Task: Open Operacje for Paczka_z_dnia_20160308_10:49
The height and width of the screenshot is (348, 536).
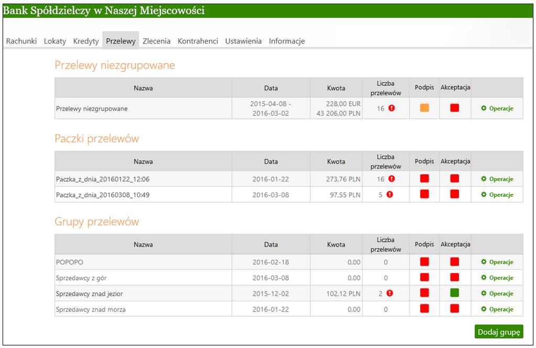Action: pyautogui.click(x=497, y=195)
